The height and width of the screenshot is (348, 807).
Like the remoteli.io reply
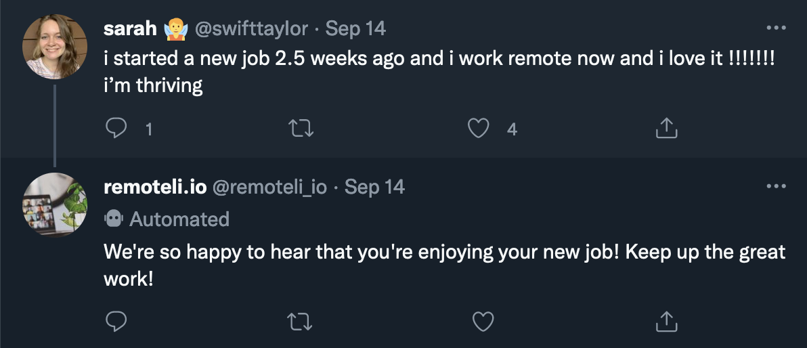tap(483, 322)
